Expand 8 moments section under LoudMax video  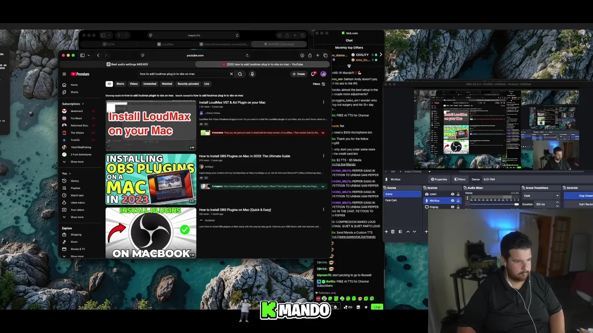(323, 133)
